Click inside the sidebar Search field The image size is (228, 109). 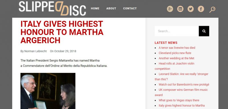point(177,31)
